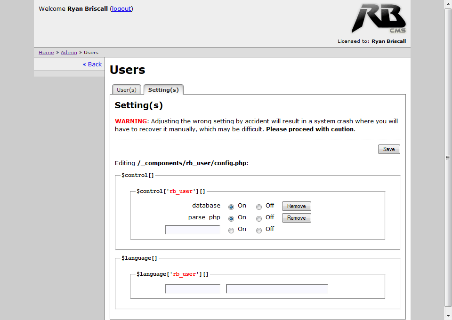Image resolution: width=452 pixels, height=320 pixels.
Task: Select On for parse_php setting
Action: [x=231, y=219]
